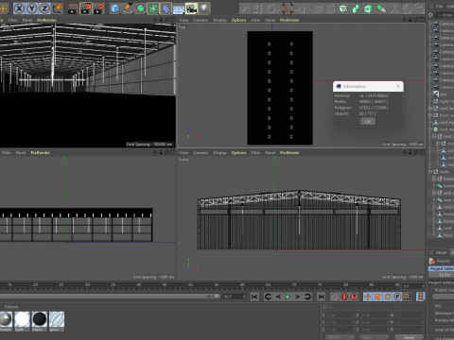Toggle Scale keyframe recording
Viewport: 454px width, 340px height.
coord(377,297)
